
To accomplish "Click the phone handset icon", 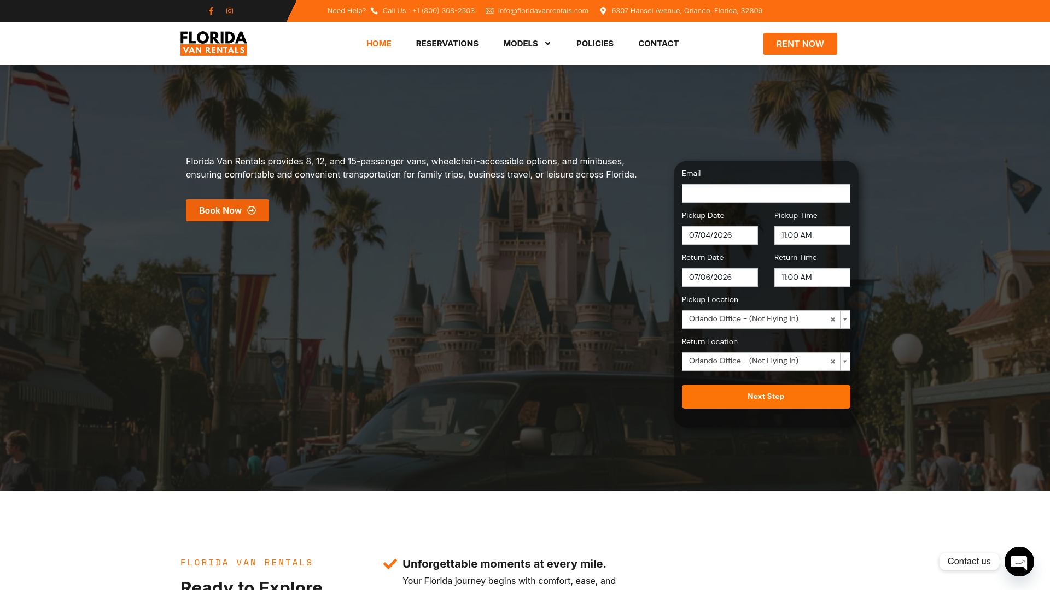I will point(374,11).
